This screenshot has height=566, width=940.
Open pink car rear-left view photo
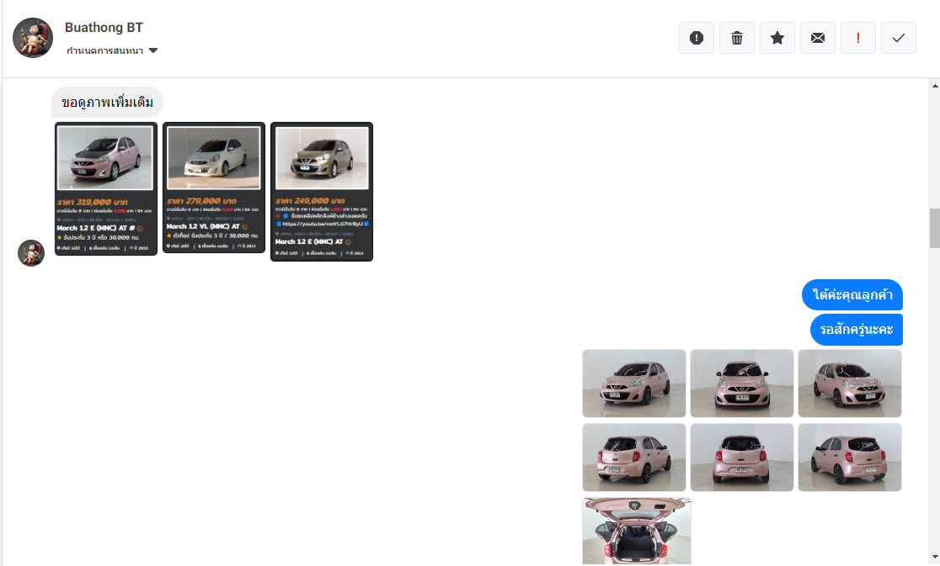pos(633,458)
